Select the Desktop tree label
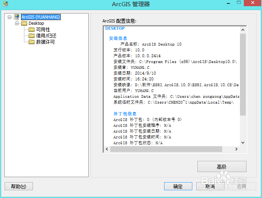262x198 pixels. point(36,23)
